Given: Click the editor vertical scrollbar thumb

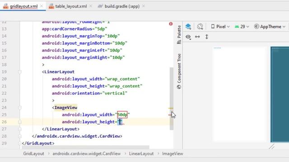Looking at the screenshot, I should 172,99.
